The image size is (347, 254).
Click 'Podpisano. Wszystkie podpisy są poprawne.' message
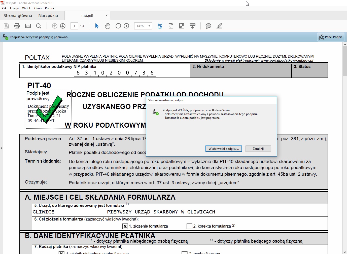click(39, 37)
